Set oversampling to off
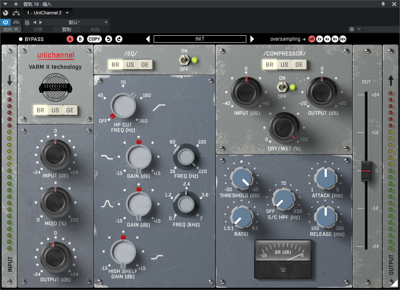400x290 pixels. [x=312, y=39]
